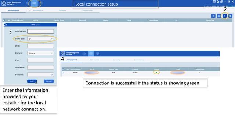Click ChannelNum column header in top table
Viewport: 235px width, 132px height.
coord(153,21)
